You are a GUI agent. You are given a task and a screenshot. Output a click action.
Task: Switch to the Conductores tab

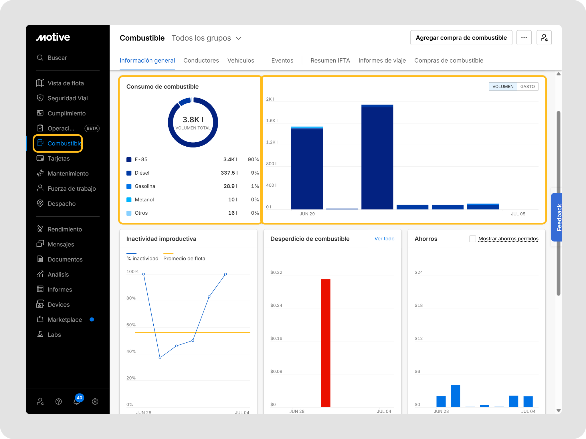click(201, 61)
